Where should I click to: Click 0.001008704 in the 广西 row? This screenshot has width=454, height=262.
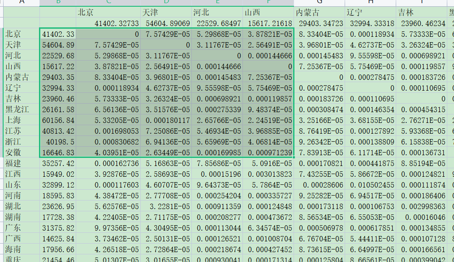(268, 239)
